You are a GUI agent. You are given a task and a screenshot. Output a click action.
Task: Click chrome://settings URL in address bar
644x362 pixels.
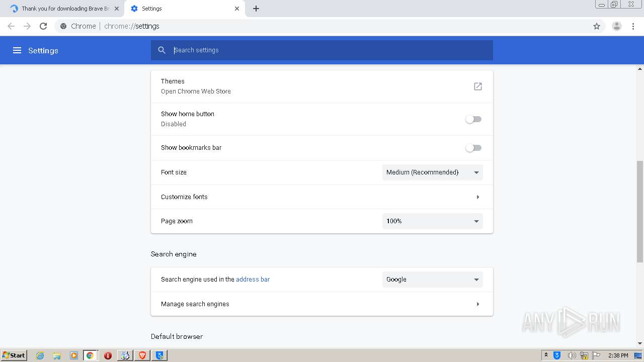click(x=132, y=26)
